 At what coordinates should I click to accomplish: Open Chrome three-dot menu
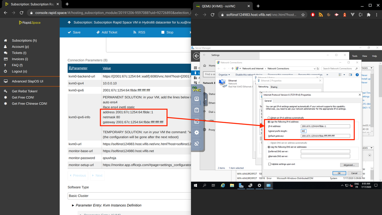coord(377,15)
